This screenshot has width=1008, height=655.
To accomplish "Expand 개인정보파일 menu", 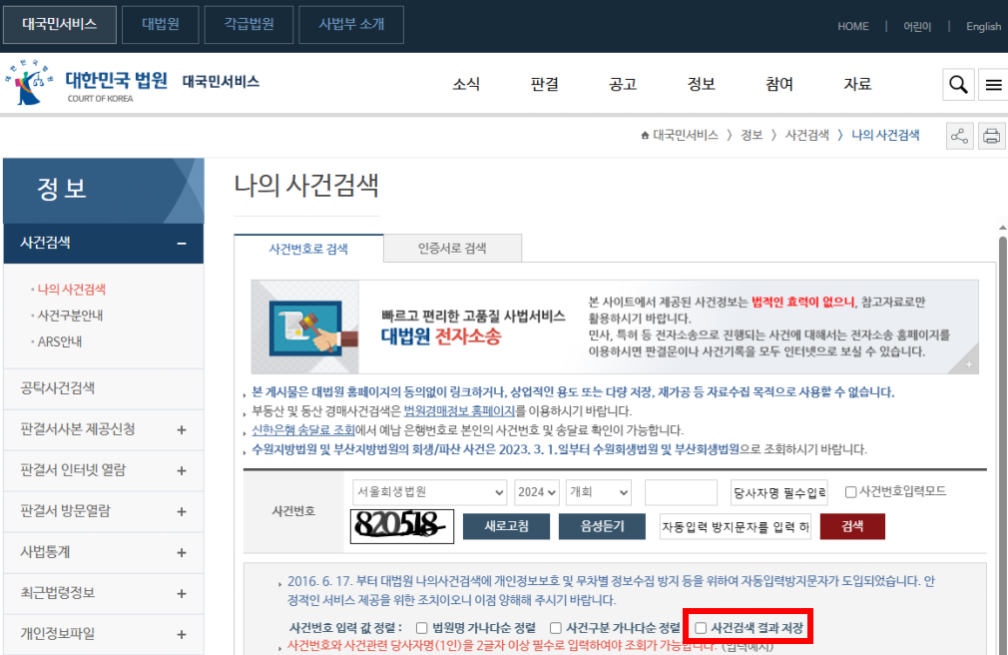I will coord(182,634).
